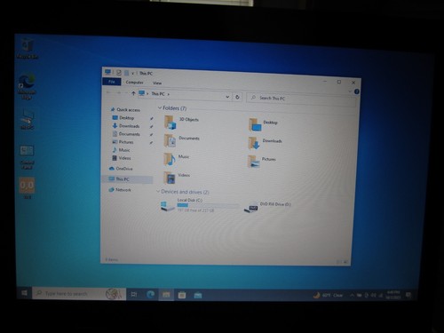
Task: Open orange desktop icon below Control Panel
Action: [x=27, y=188]
